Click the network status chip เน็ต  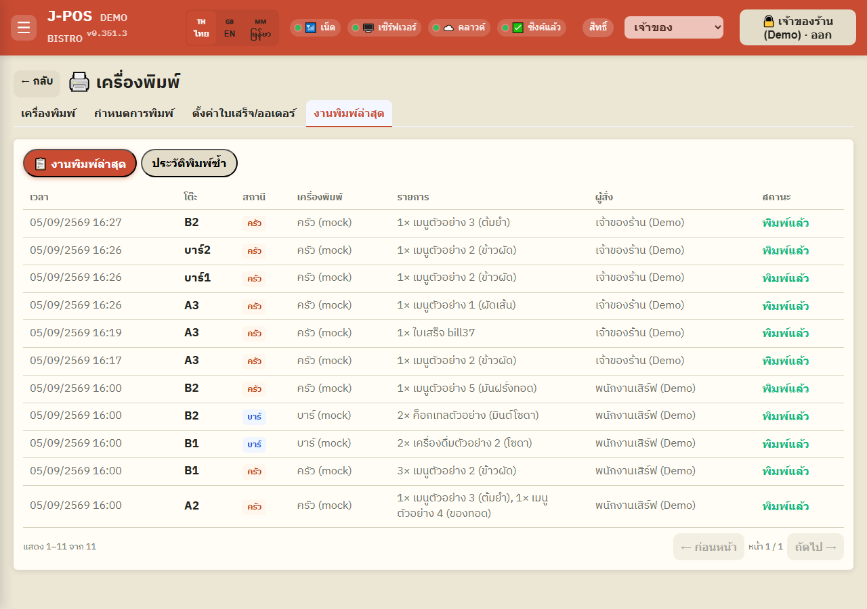315,28
